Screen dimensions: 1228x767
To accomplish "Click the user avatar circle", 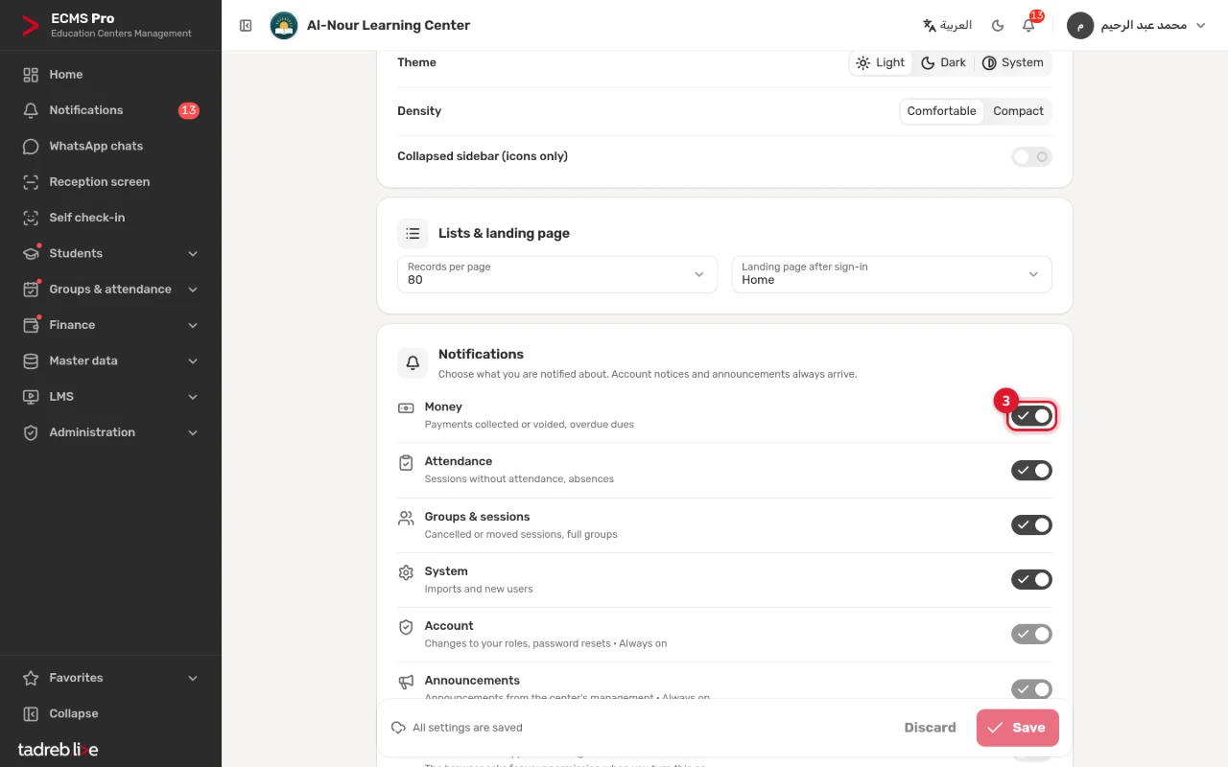I will 1080,26.
